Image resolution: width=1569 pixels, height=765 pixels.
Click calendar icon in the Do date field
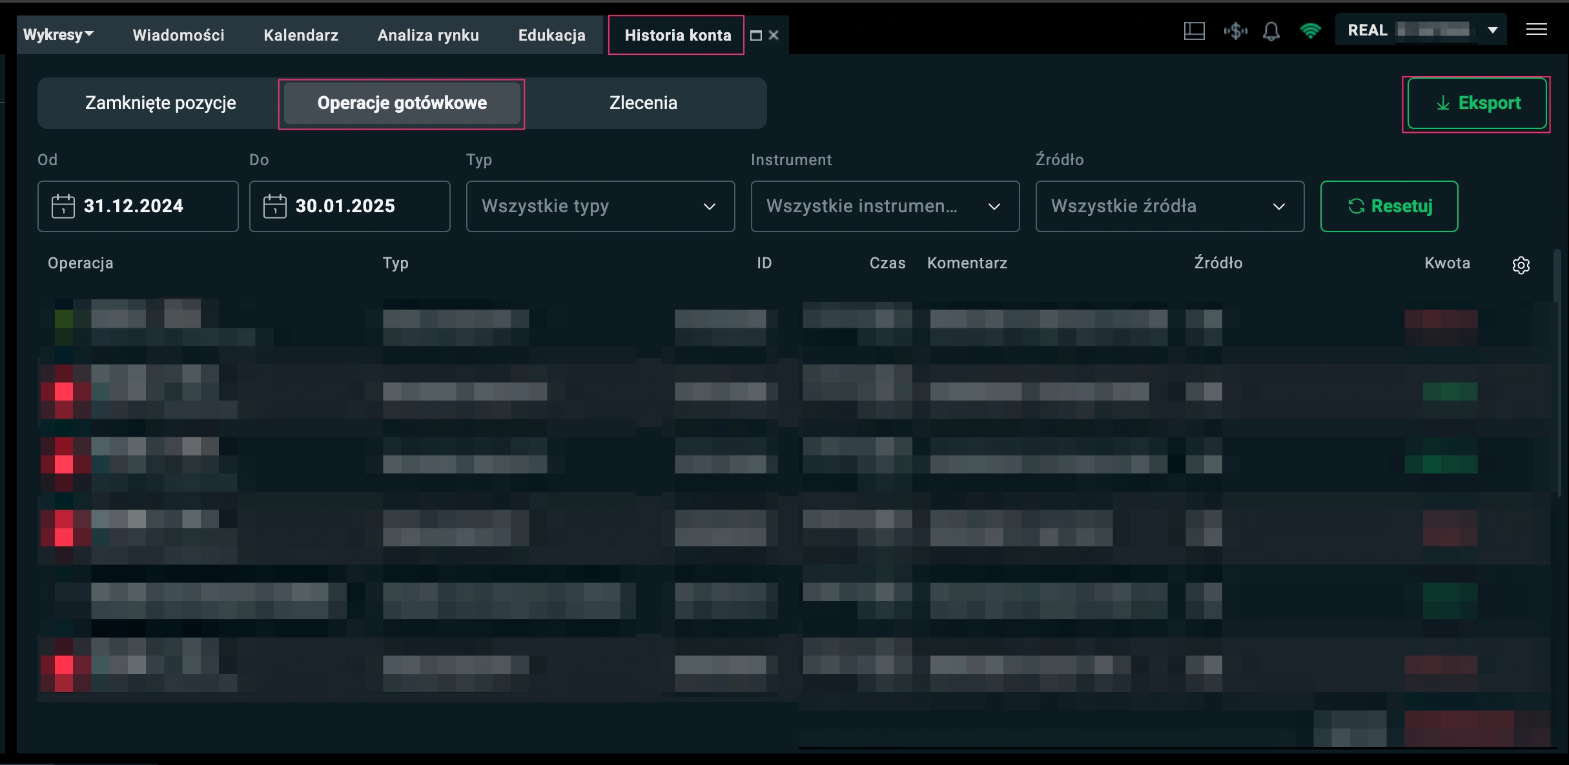(x=274, y=206)
